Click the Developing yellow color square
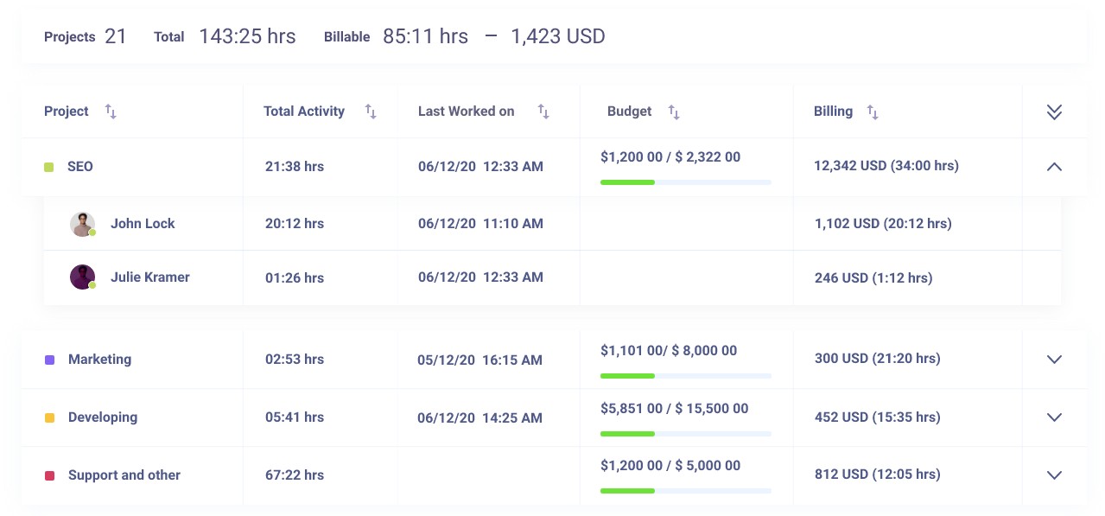Screen dimensions: 1105x516 click(x=49, y=417)
